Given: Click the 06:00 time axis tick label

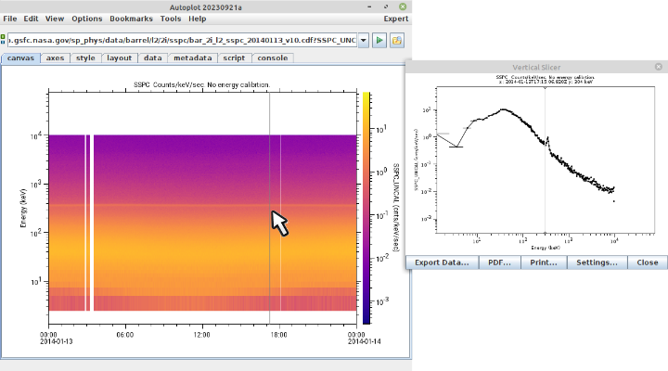Looking at the screenshot, I should pyautogui.click(x=125, y=335).
